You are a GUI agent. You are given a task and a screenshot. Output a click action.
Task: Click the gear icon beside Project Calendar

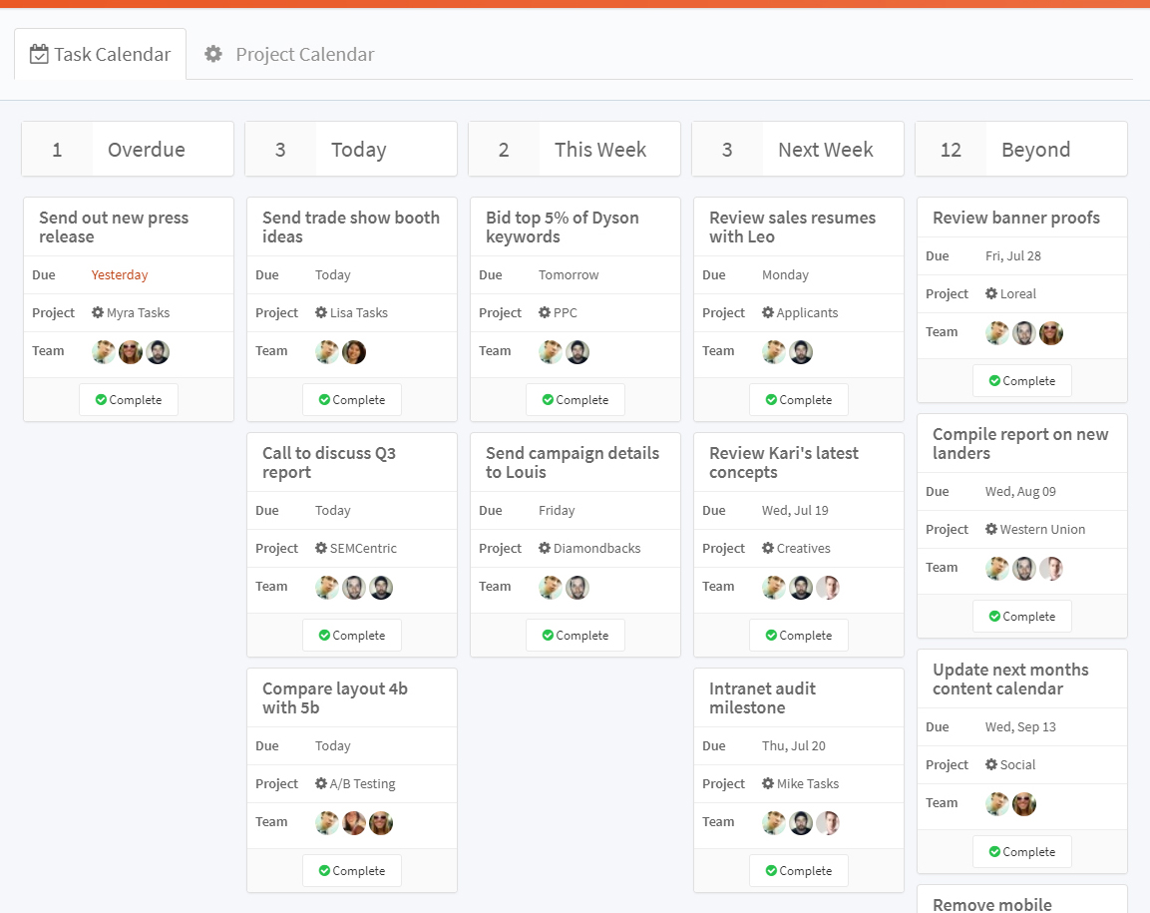(213, 54)
